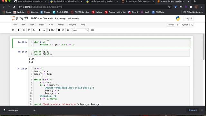
Task: Click the Jupyter logo
Action: tap(20, 18)
